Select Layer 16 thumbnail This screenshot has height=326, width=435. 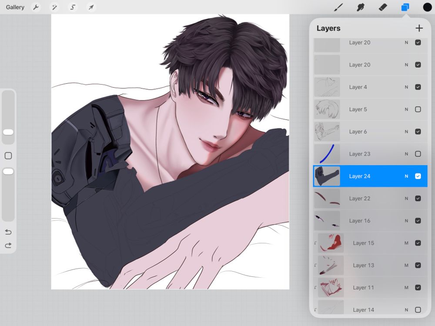tap(327, 221)
